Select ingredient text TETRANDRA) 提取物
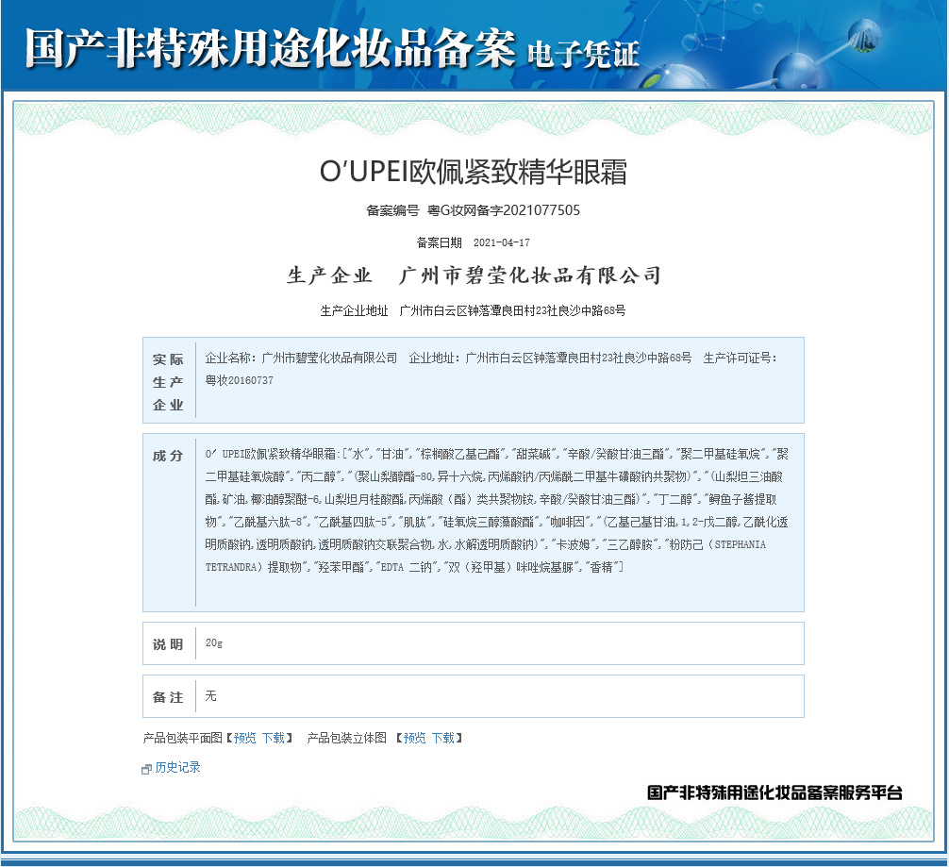949x867 pixels. coord(255,567)
